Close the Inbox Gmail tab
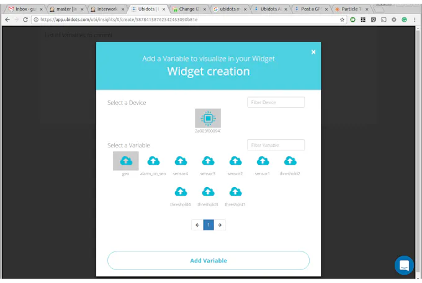The height and width of the screenshot is (283, 422). [41, 9]
